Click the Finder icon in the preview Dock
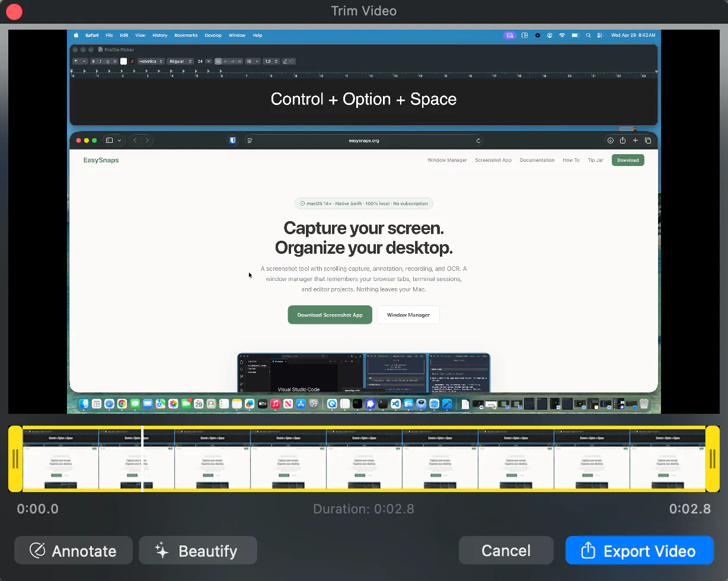This screenshot has width=728, height=581. 84,404
